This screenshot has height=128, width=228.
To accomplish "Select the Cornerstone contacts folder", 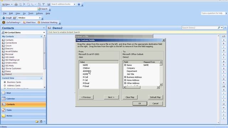I will click(x=11, y=43).
